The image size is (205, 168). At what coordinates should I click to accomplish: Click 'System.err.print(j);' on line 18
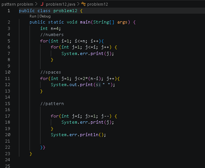pyautogui.click(x=88, y=122)
